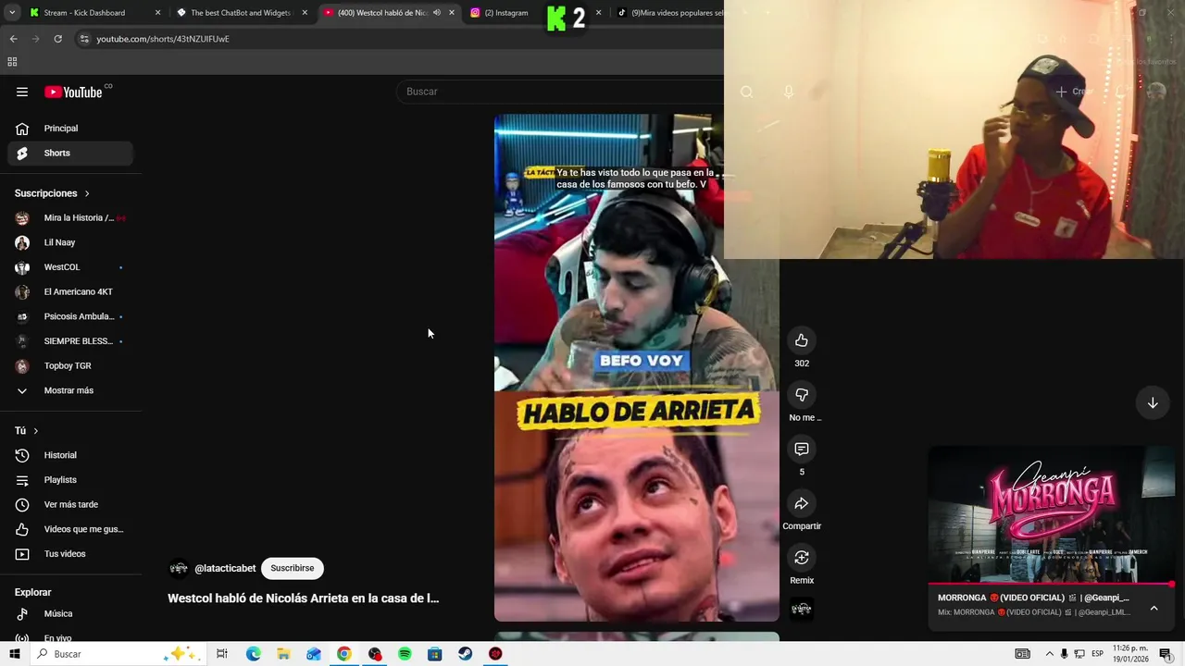Open the @latacticabet channel link
The width and height of the screenshot is (1185, 666).
click(225, 569)
